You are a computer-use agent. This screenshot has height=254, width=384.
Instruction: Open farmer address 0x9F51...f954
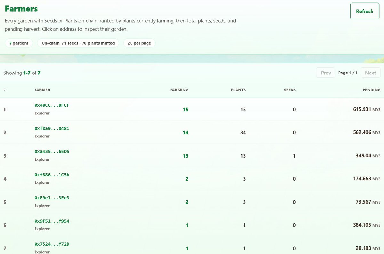pyautogui.click(x=52, y=221)
